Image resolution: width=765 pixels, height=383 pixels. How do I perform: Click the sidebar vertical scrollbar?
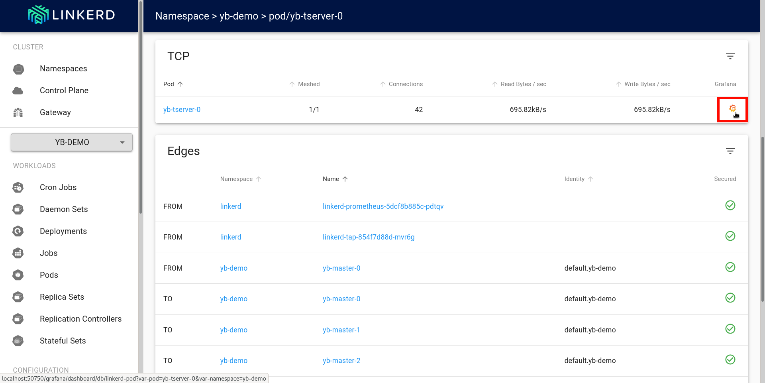[x=141, y=108]
